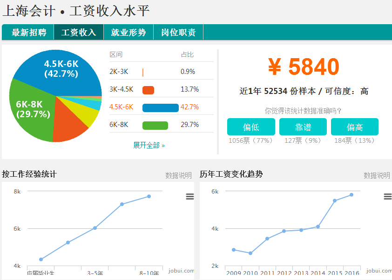This screenshot has width=392, height=280.
Task: Select the highlighted 4.5K-6K row label
Action: tap(121, 107)
